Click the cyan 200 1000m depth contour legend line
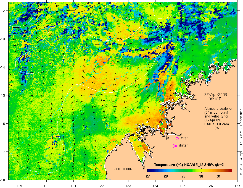 pyautogui.click(x=120, y=172)
